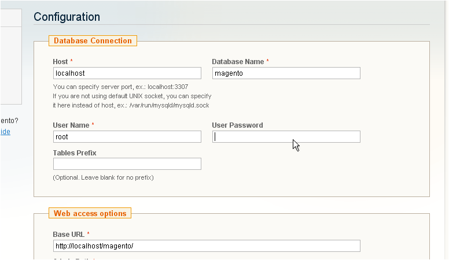Image resolution: width=449 pixels, height=260 pixels.
Task: Click the "Tables Prefix" label text
Action: 74,153
